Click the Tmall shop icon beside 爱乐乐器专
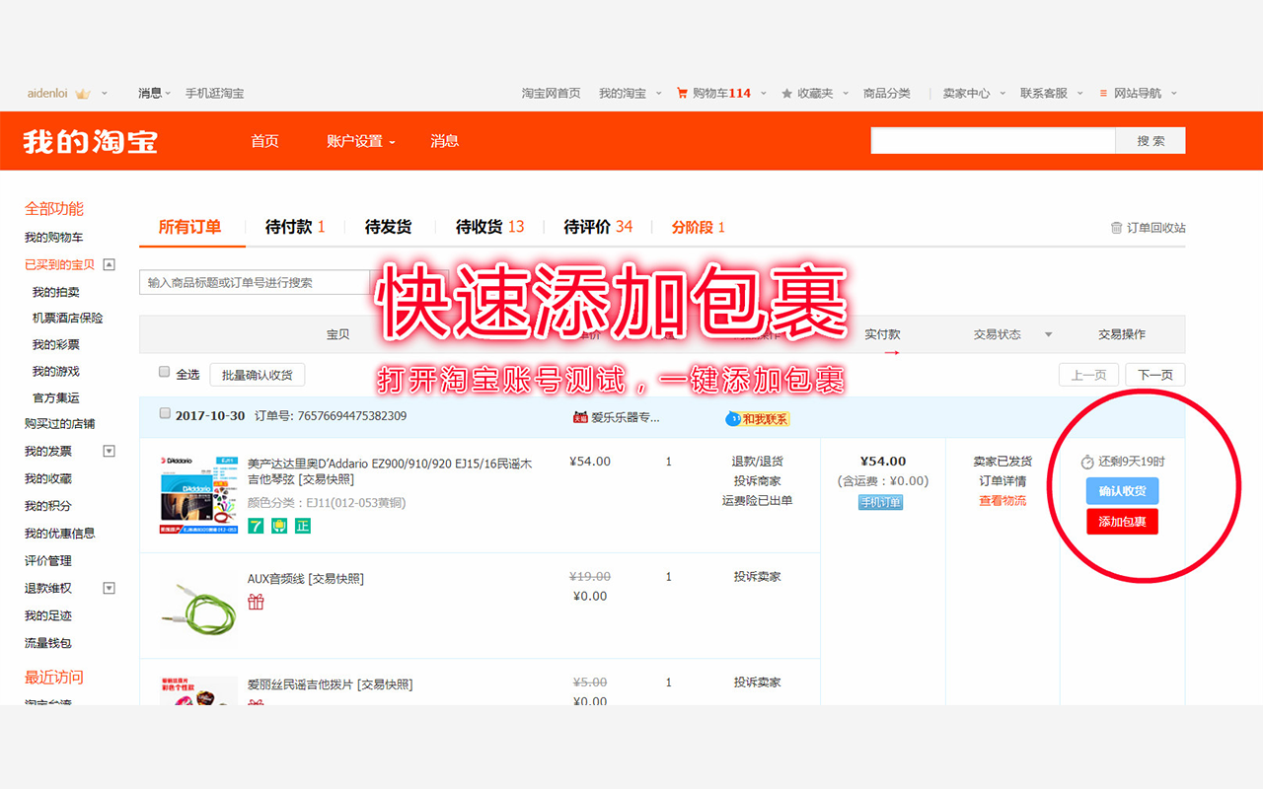Viewport: 1263px width, 789px height. click(x=580, y=417)
